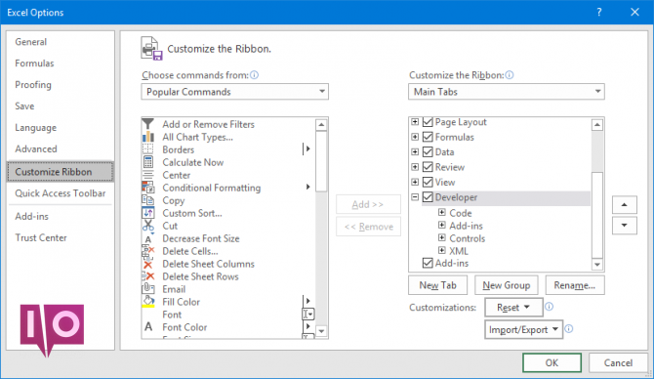This screenshot has height=379, width=654.
Task: Click the info icon next to Reset
Action: 550,307
